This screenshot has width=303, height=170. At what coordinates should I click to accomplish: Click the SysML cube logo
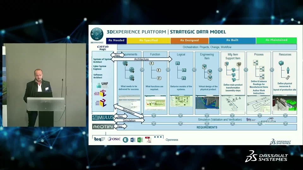101,93
